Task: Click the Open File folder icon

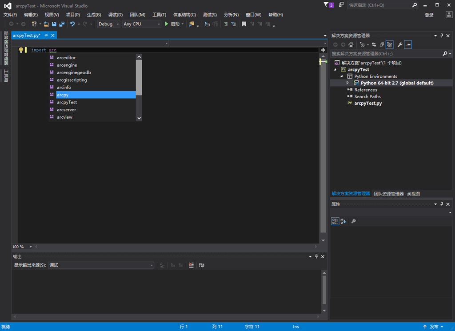Action: [46, 24]
